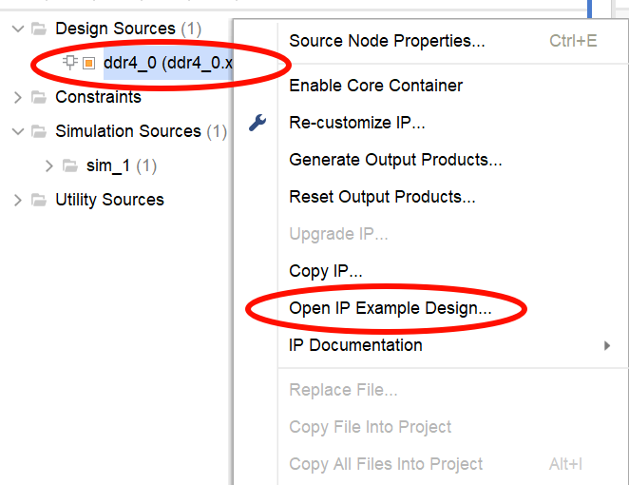Click the Utility Sources folder icon
Image resolution: width=629 pixels, height=485 pixels.
(x=39, y=200)
